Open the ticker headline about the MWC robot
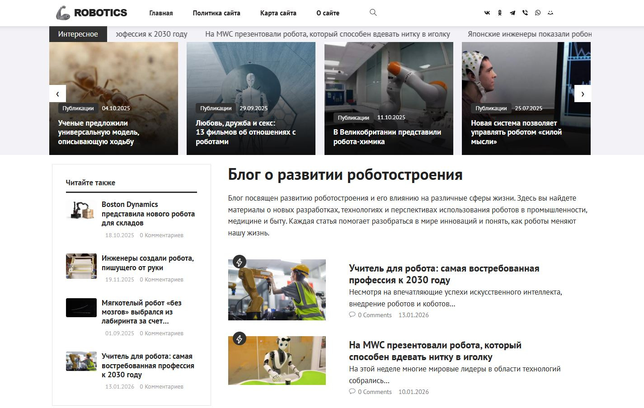 [328, 34]
